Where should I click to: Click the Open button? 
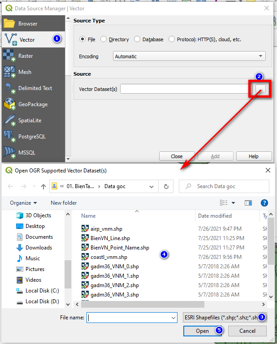[x=203, y=331]
